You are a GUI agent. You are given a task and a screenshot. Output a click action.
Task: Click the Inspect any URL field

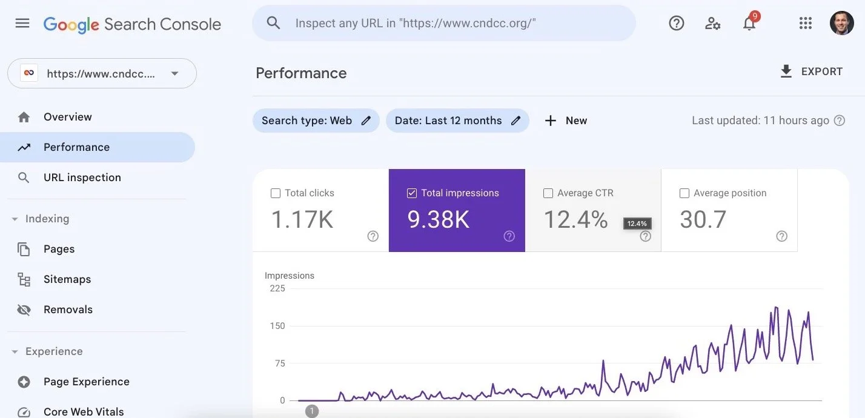(x=444, y=23)
